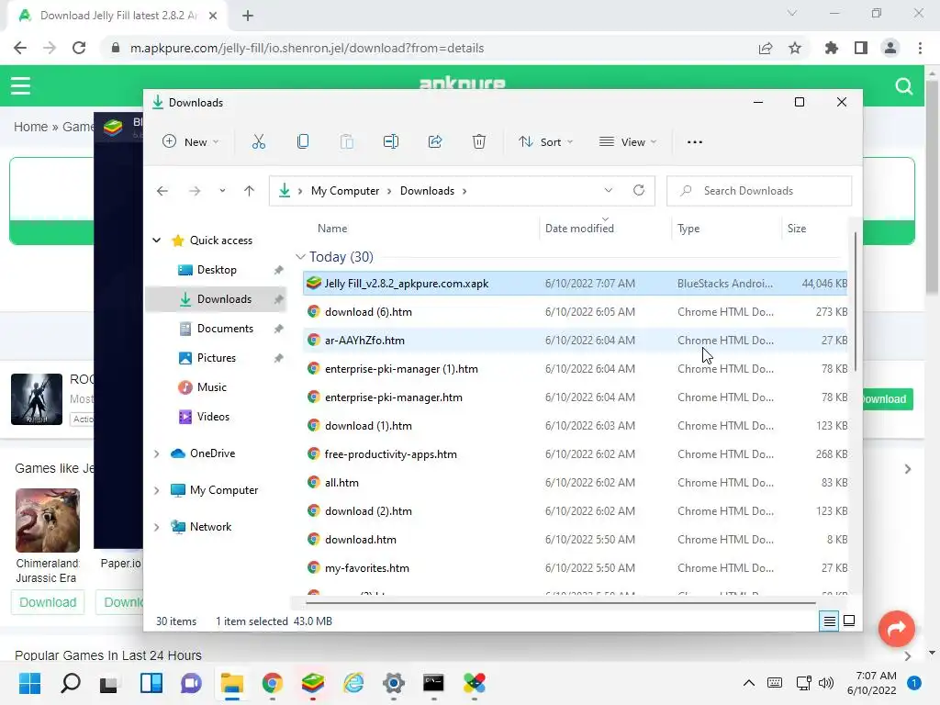This screenshot has width=940, height=705.
Task: Click the Search Downloads input field
Action: click(759, 191)
